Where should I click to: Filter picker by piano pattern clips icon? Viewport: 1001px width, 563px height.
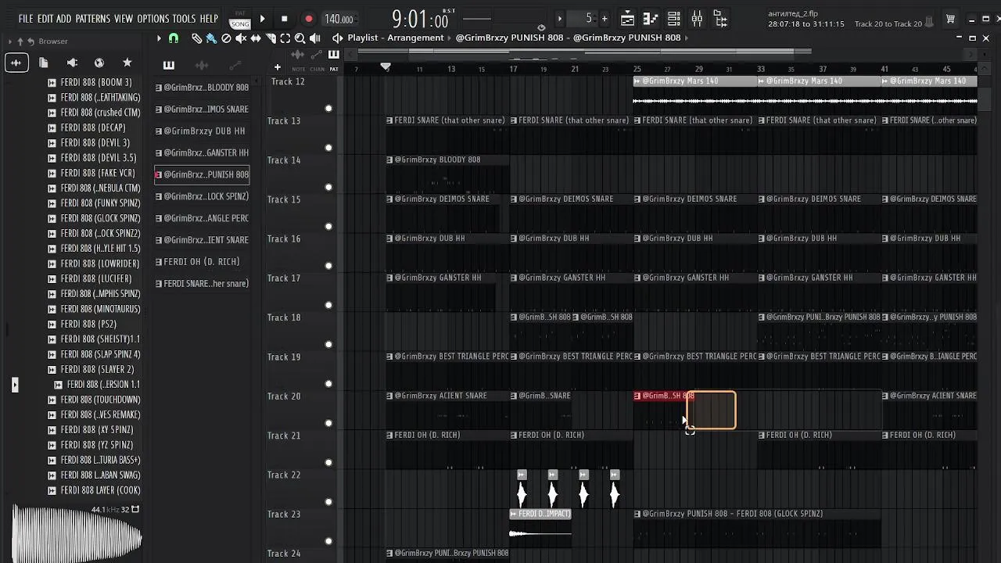click(x=168, y=65)
